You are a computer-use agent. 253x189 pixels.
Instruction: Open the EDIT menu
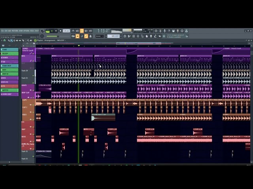pyautogui.click(x=6, y=31)
